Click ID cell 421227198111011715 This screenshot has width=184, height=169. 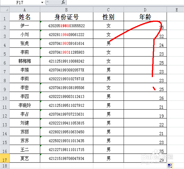(67, 149)
